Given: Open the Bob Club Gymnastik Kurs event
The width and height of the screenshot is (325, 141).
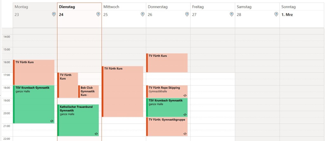Looking at the screenshot, I should click(89, 91).
